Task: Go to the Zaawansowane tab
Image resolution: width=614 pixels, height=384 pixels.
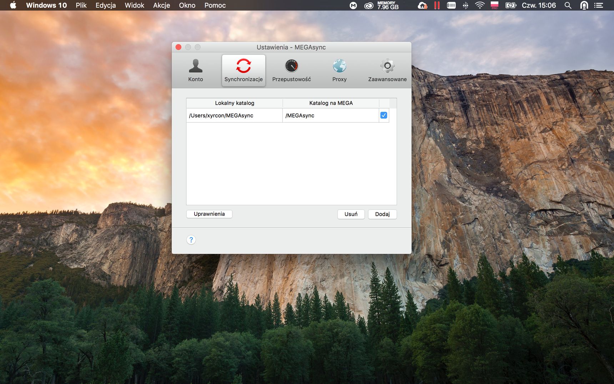Action: point(387,70)
